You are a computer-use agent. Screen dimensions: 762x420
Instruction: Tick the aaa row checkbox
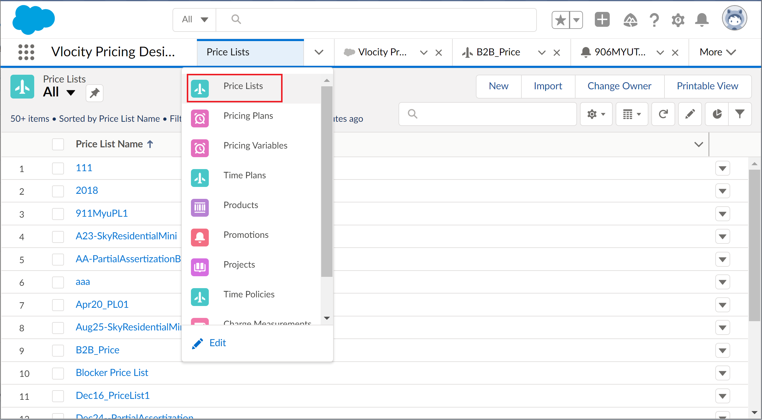pos(58,282)
